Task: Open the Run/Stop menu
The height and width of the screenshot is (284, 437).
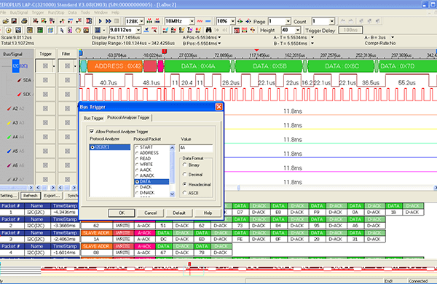Action: pyautogui.click(x=56, y=12)
